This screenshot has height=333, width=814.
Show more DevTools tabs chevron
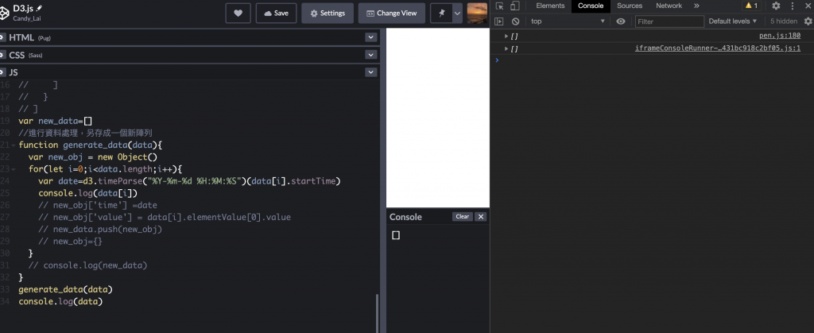[x=696, y=6]
